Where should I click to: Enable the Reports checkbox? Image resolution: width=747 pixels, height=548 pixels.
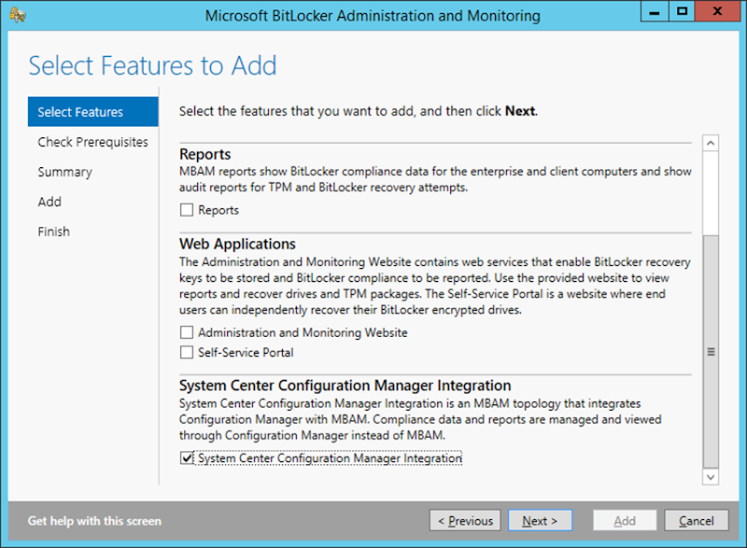pyautogui.click(x=187, y=210)
